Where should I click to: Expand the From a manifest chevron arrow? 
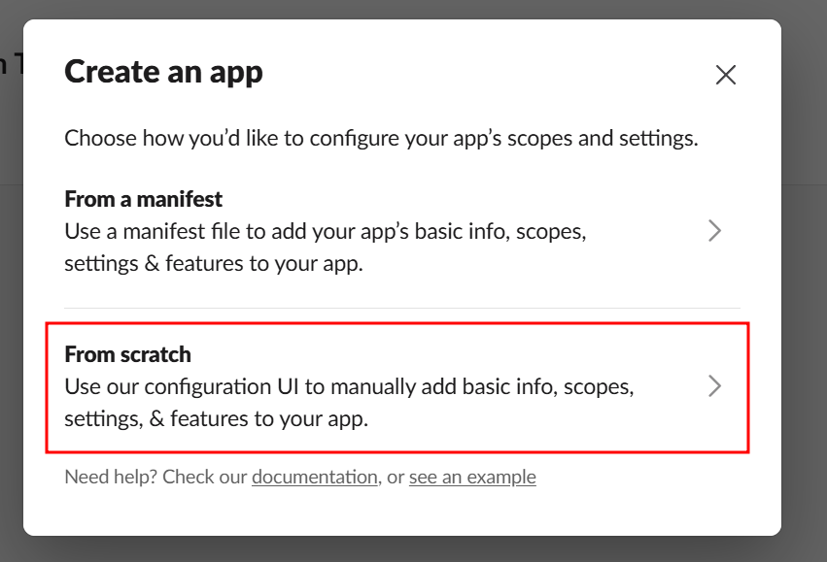coord(714,231)
